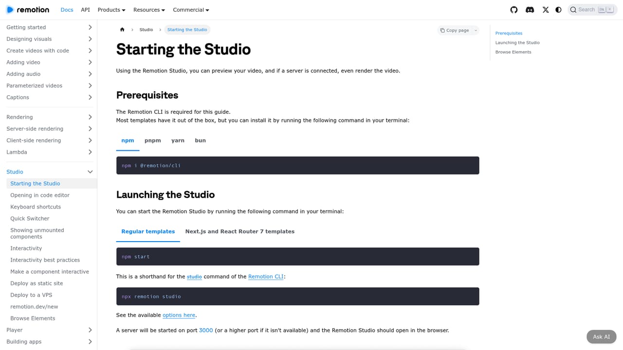
Task: Click Starting the Studio breadcrumb pill
Action: 187,30
